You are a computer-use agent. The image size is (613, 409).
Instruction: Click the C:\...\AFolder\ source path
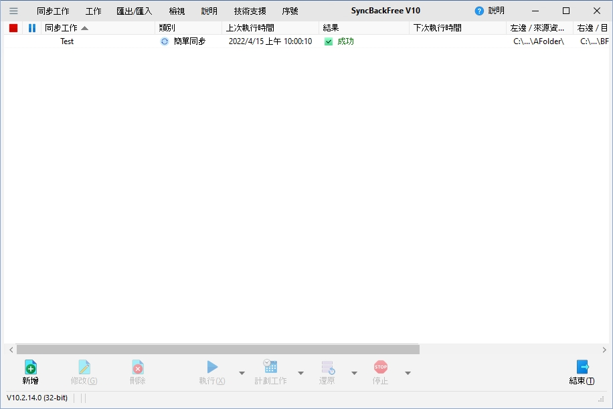click(539, 41)
